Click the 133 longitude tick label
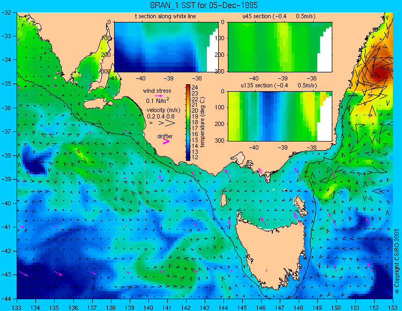The image size is (402, 311). (17, 307)
